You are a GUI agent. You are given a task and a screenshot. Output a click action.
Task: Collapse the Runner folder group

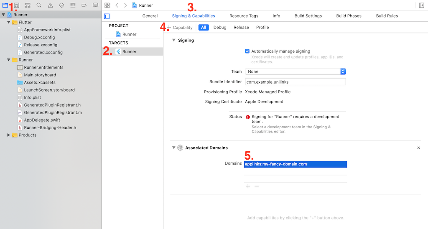point(8,60)
